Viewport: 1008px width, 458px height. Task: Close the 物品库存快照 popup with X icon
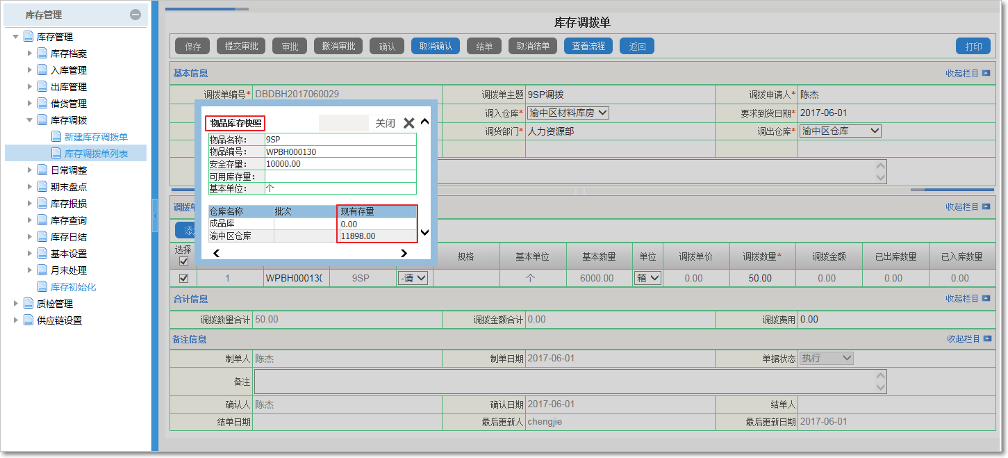(408, 123)
